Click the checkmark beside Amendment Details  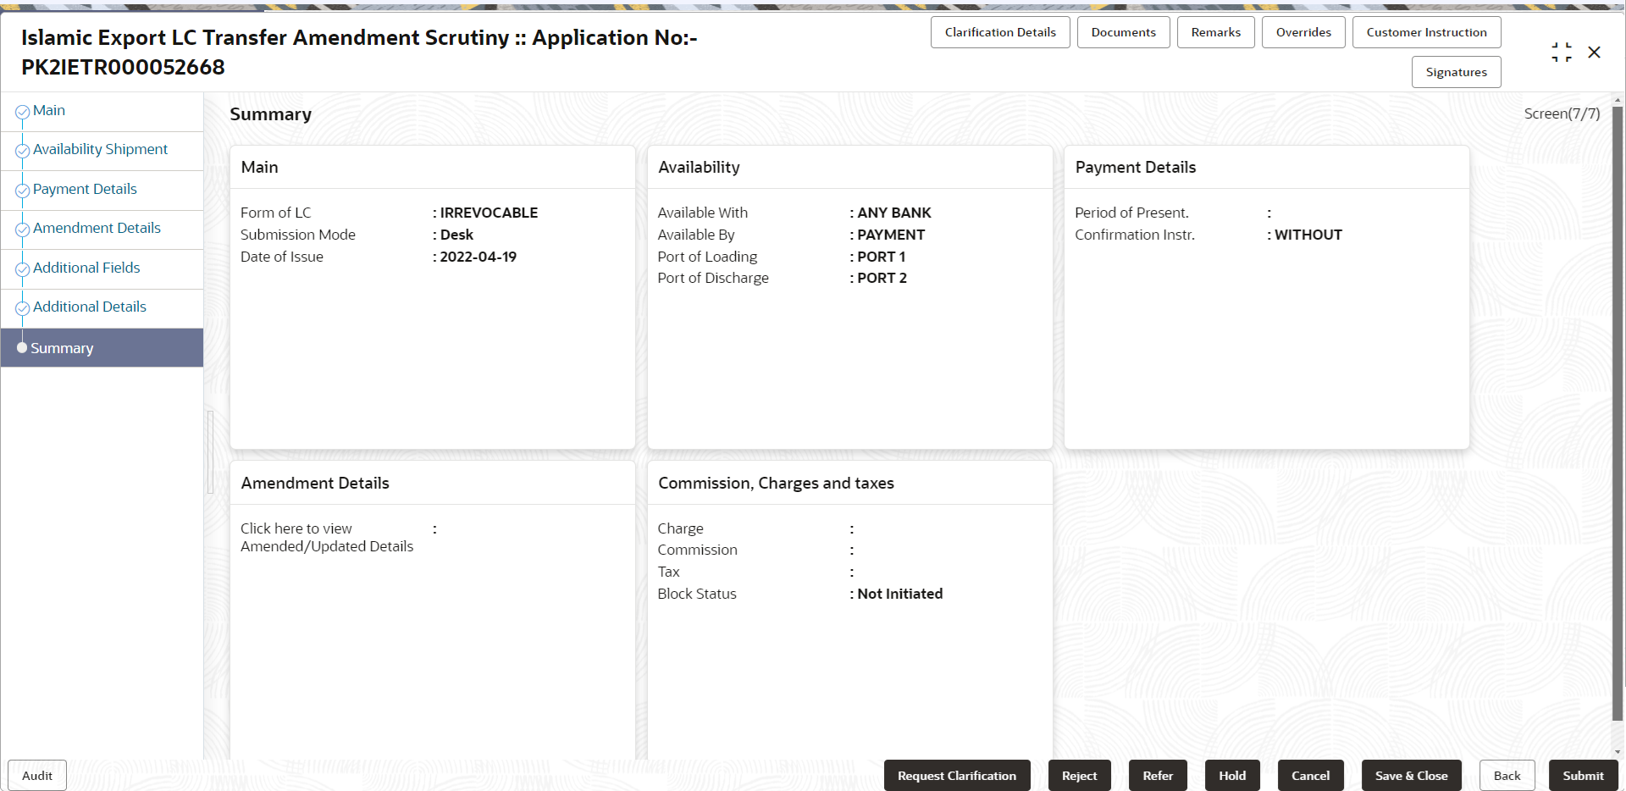click(x=22, y=229)
